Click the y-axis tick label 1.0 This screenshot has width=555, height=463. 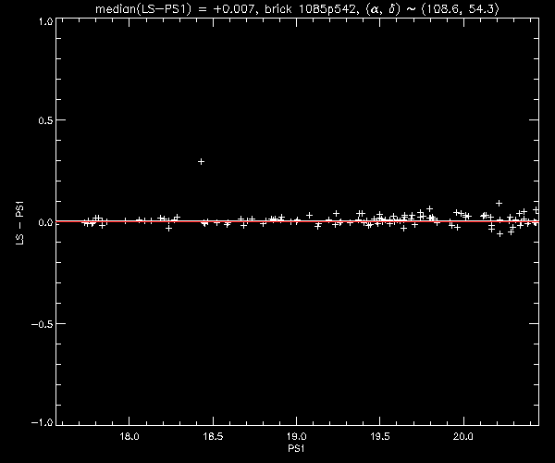[45, 21]
